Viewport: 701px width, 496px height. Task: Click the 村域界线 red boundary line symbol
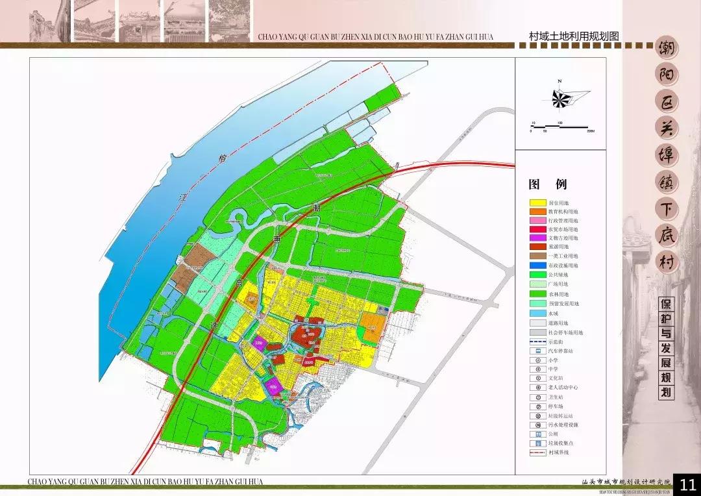coord(538,453)
